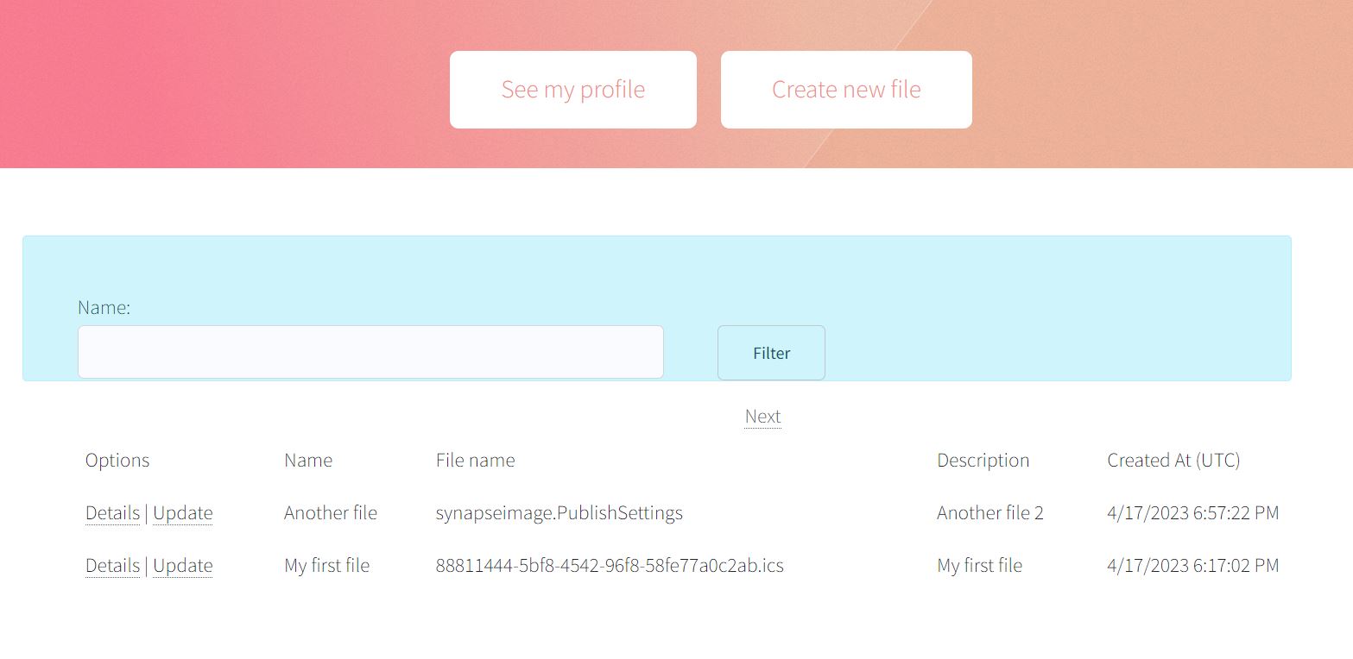
Task: Click Update for Another file
Action: pyautogui.click(x=182, y=512)
